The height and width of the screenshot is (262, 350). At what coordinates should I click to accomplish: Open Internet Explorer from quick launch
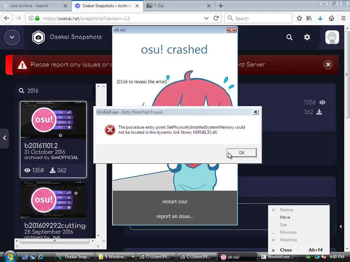tap(41, 257)
